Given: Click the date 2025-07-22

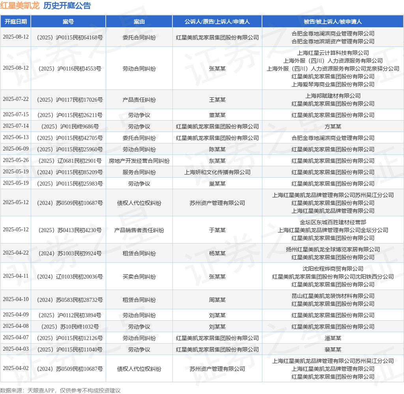Looking at the screenshot, I should pyautogui.click(x=16, y=99).
